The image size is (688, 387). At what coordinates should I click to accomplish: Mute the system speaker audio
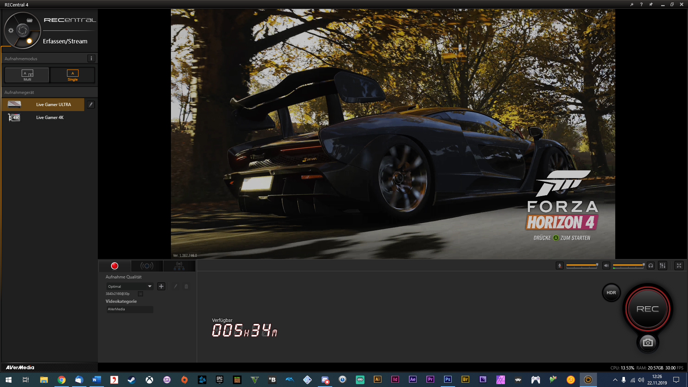point(606,266)
